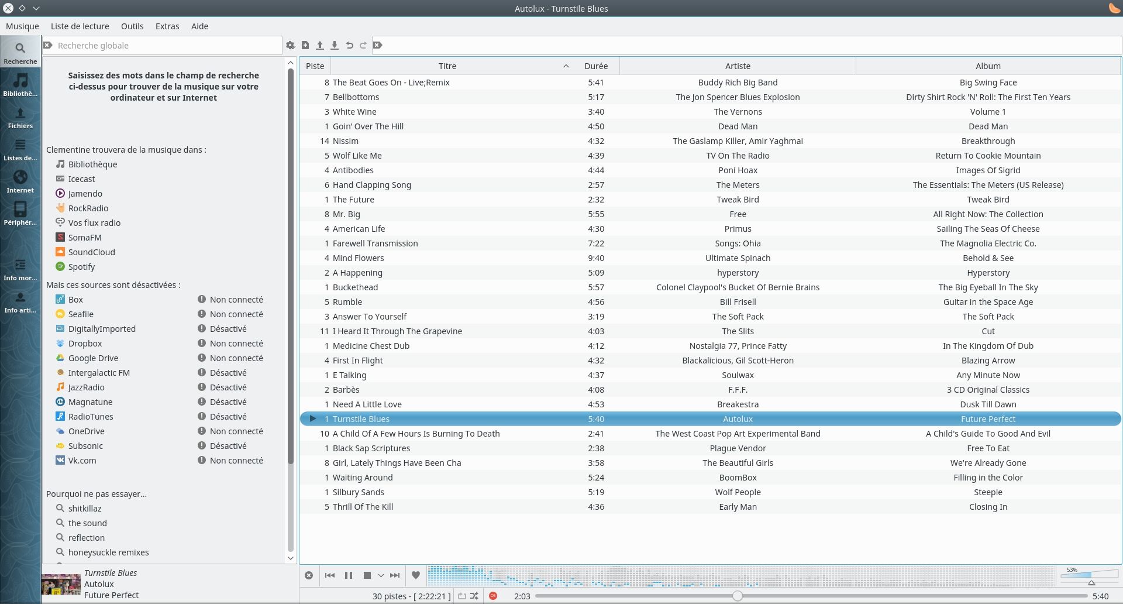Click the Recherche globale search field
The width and height of the screenshot is (1123, 604).
click(x=162, y=46)
